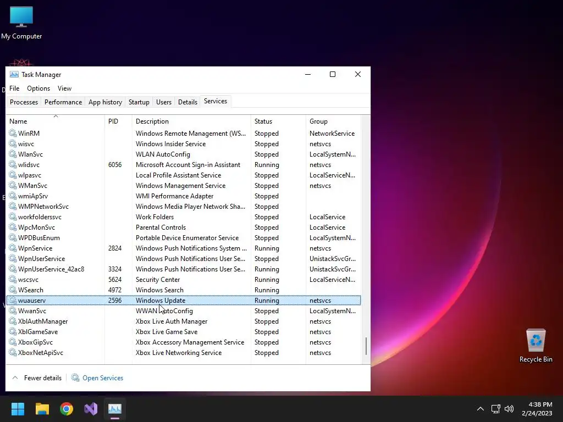Open File Explorer from the taskbar

click(x=42, y=409)
